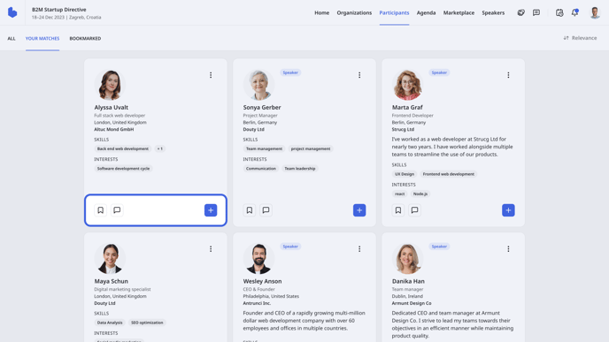Click Maya Schun's profile photo

(x=110, y=259)
